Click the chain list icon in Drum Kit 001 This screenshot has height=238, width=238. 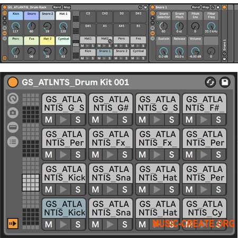click(13, 142)
